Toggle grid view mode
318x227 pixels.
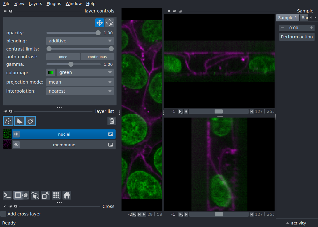pos(56,195)
